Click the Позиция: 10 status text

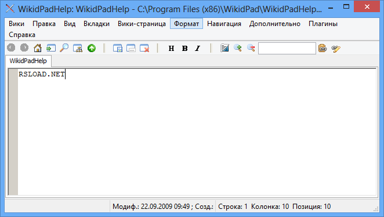tap(311, 207)
